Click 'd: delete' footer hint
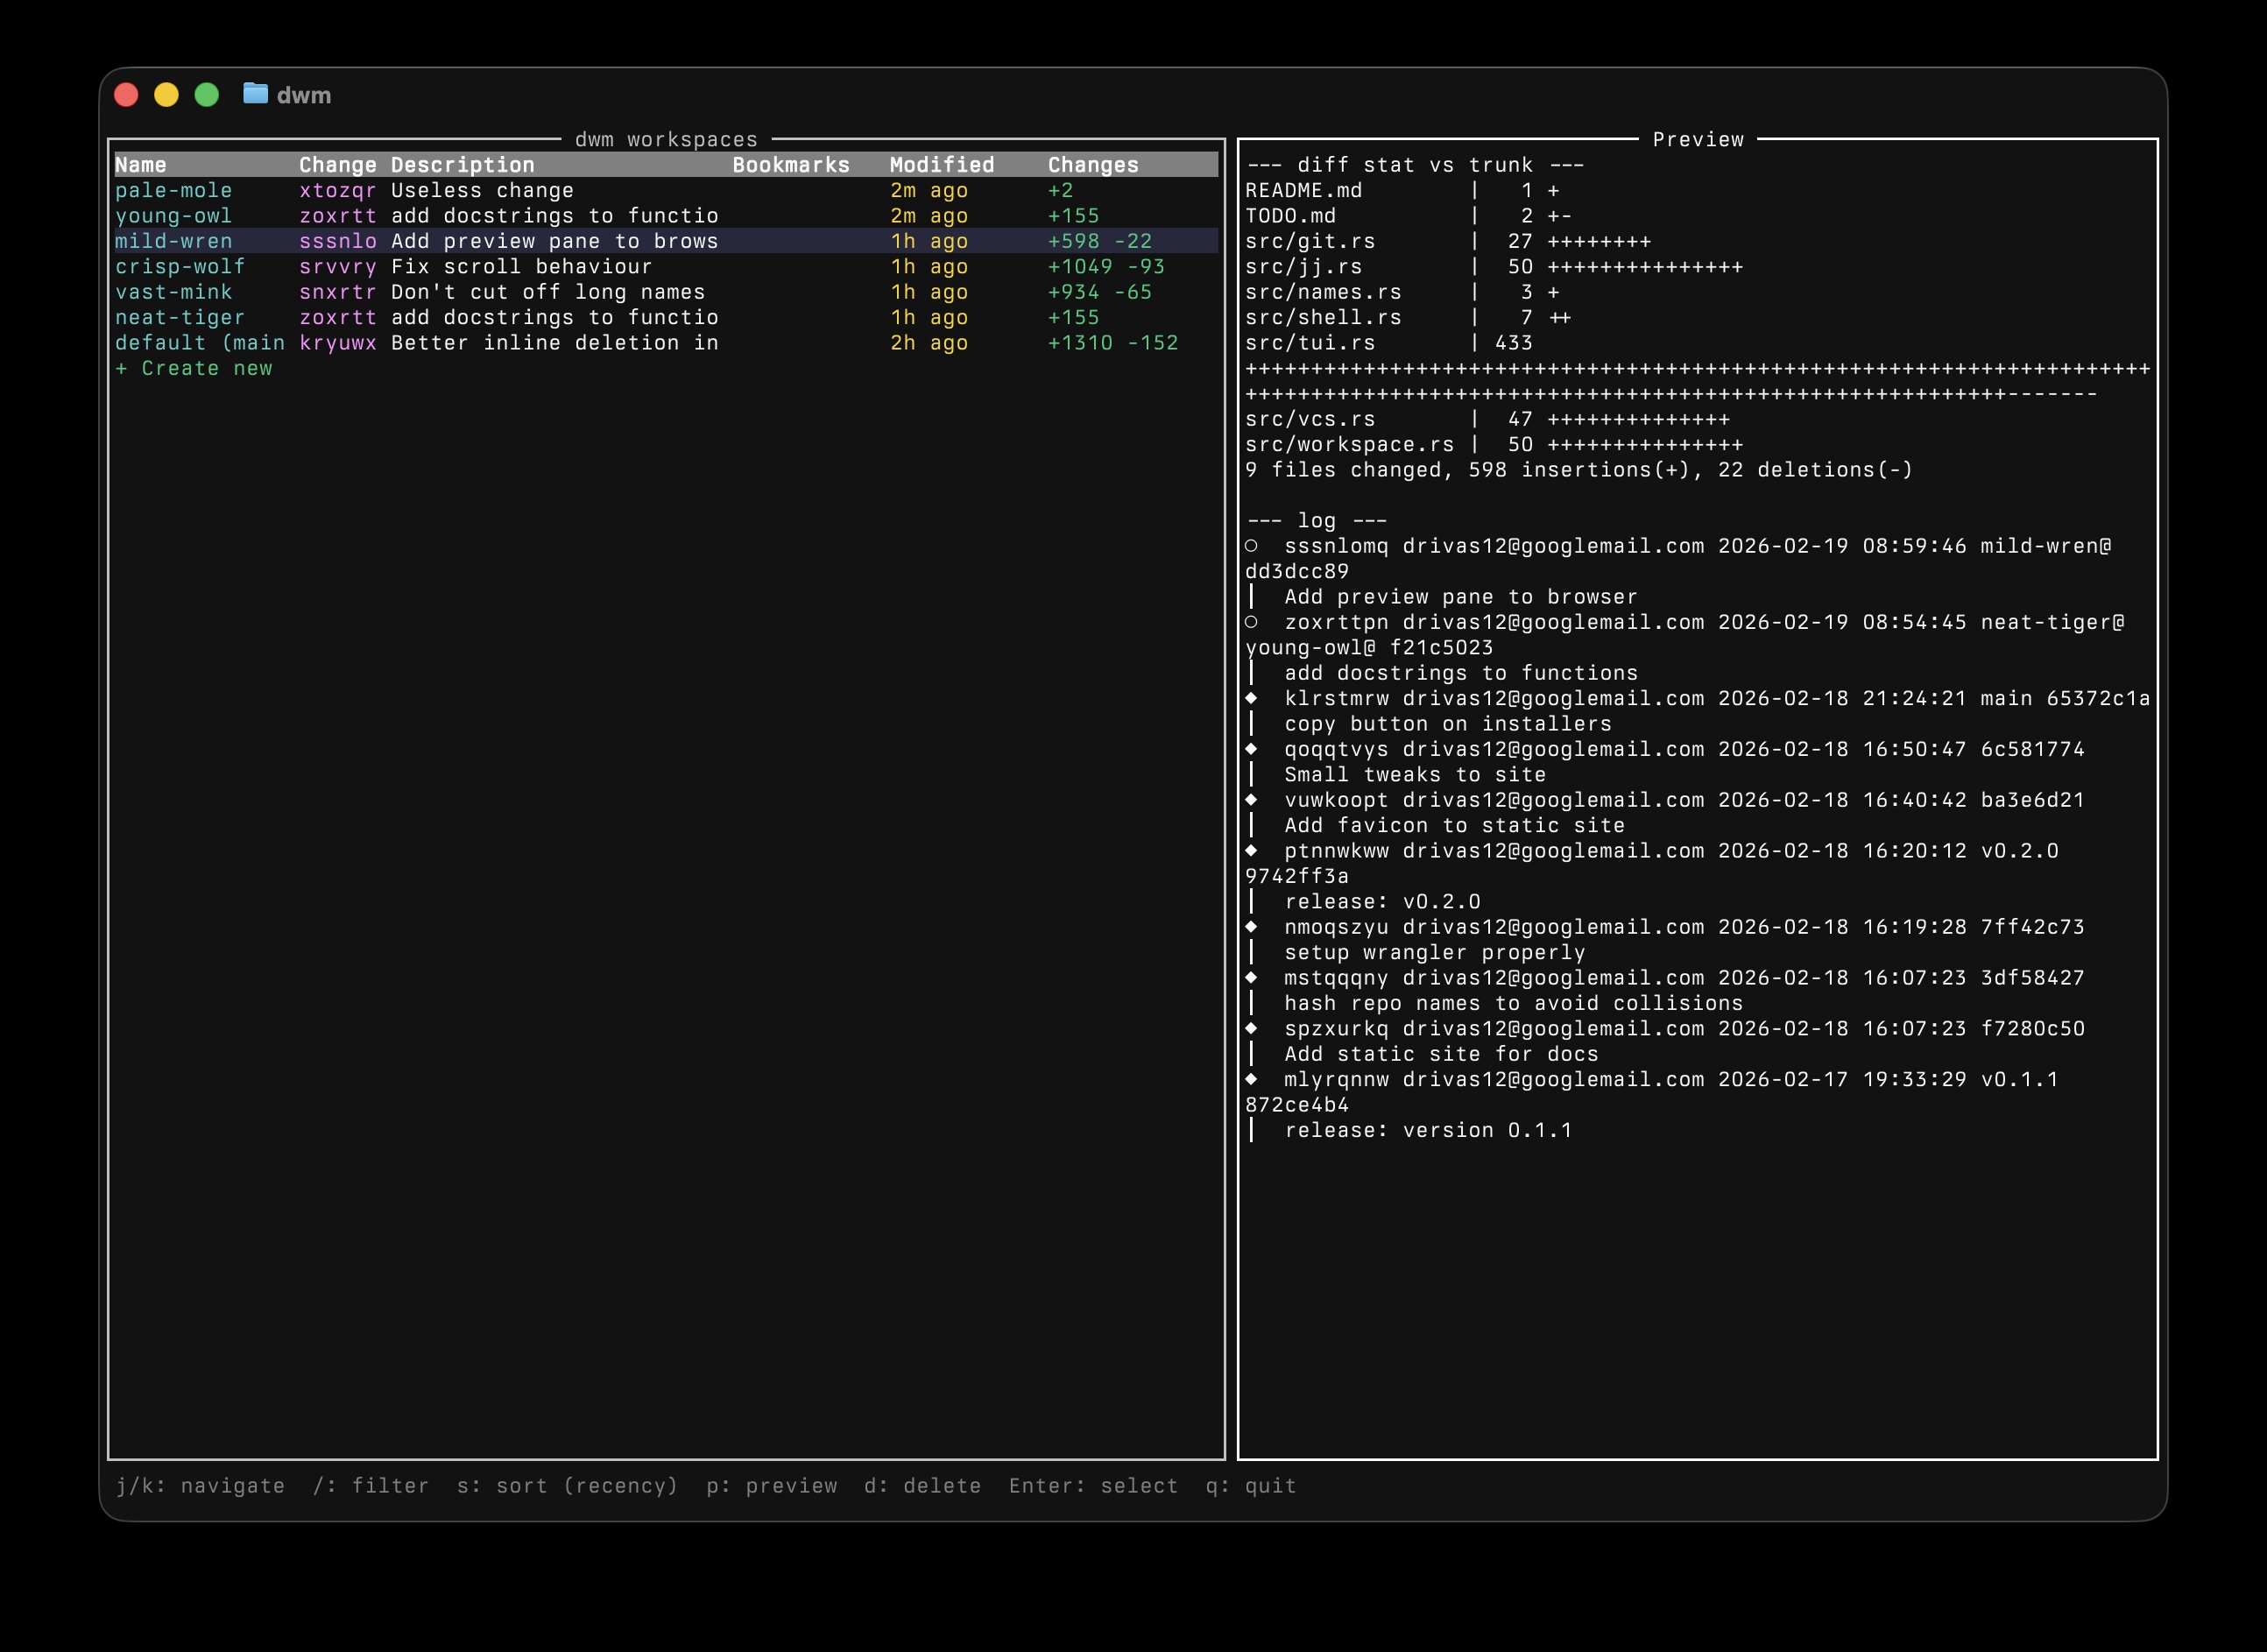This screenshot has width=2267, height=1652. (x=922, y=1486)
